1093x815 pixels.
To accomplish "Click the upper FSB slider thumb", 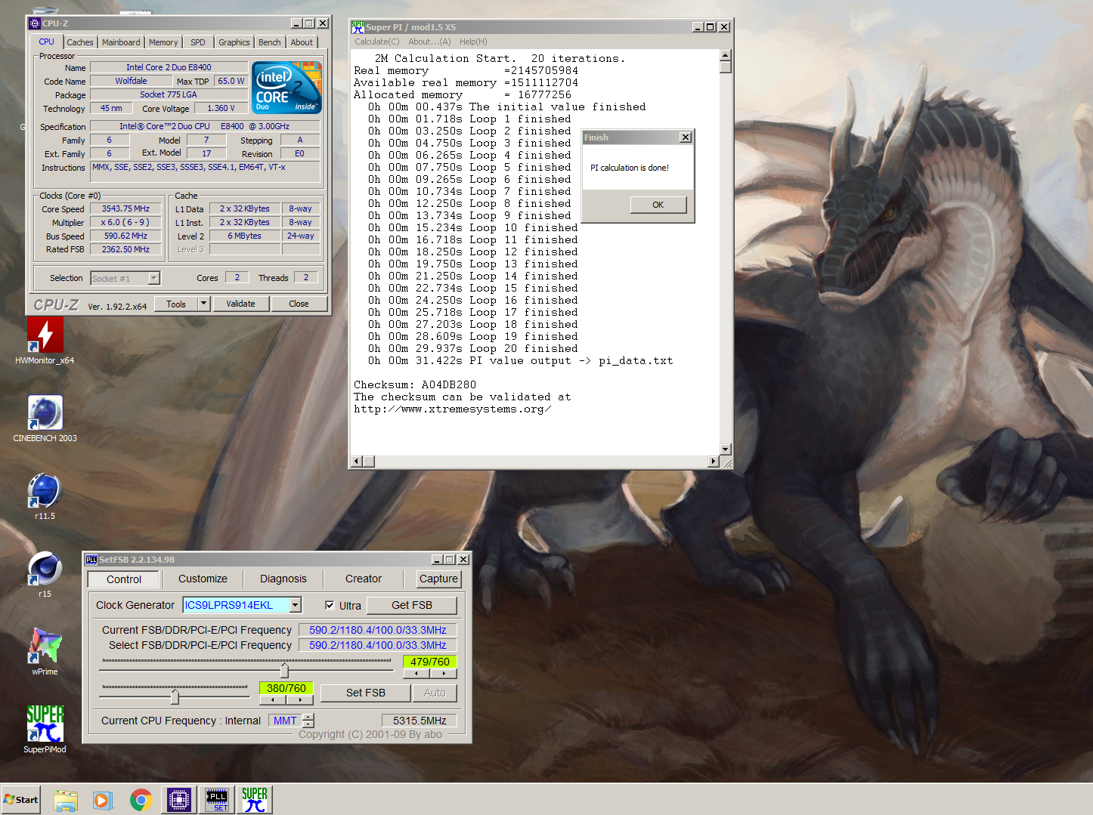I will [284, 670].
